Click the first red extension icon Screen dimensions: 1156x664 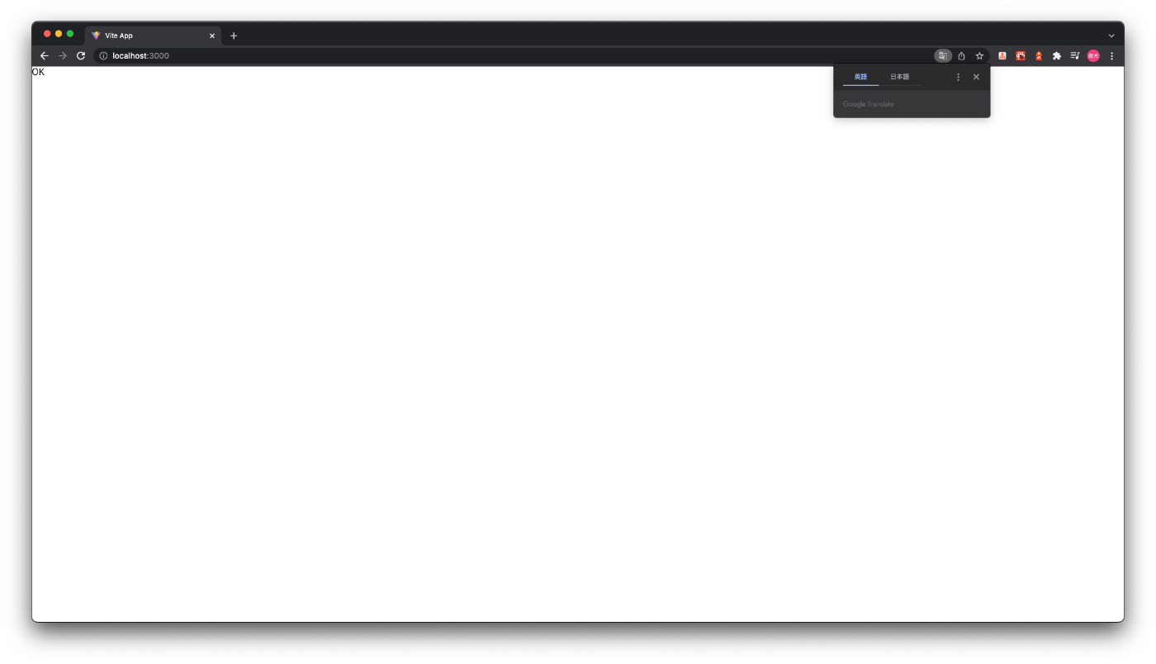(x=1002, y=56)
